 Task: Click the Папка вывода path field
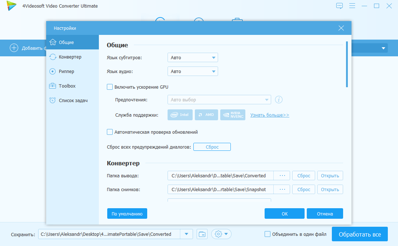coord(220,176)
